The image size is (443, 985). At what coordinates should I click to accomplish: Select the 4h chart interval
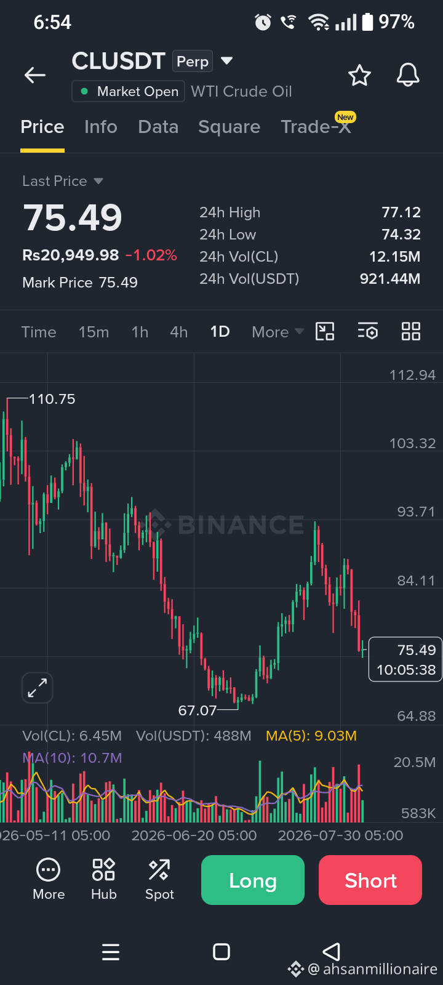tap(179, 332)
